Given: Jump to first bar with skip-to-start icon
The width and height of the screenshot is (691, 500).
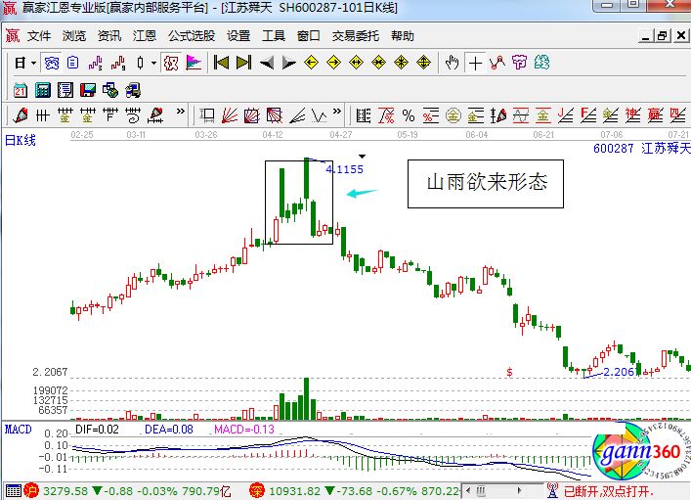Looking at the screenshot, I should tap(221, 64).
